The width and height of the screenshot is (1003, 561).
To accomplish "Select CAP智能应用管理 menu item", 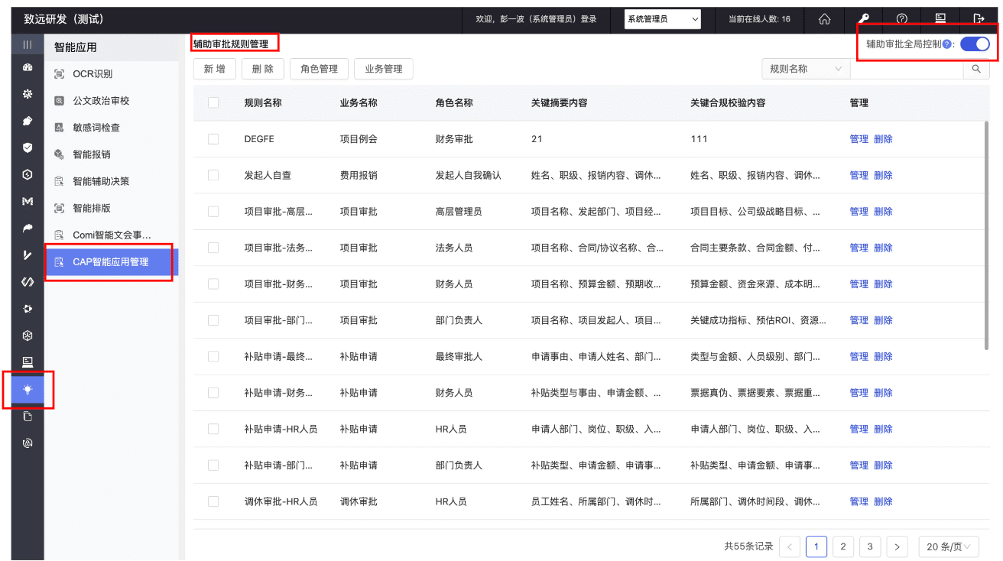I will coord(111,261).
